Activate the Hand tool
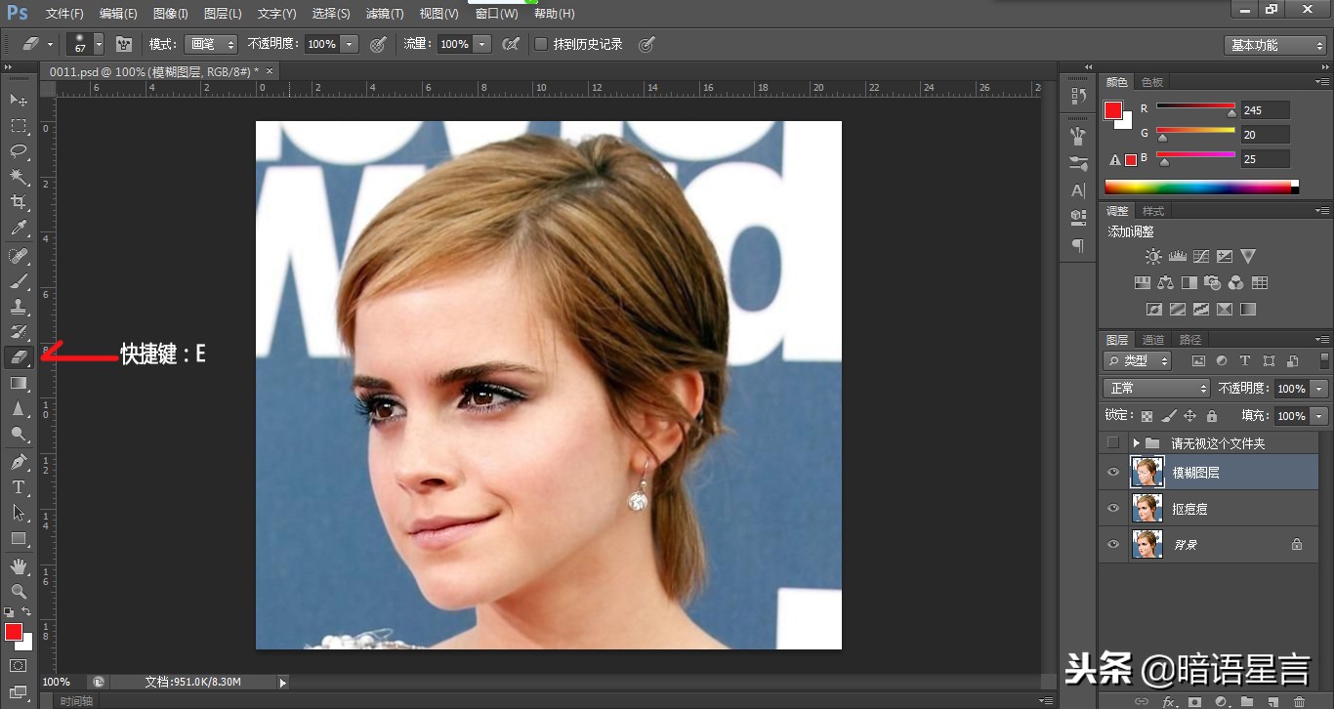Image resolution: width=1334 pixels, height=709 pixels. [19, 565]
